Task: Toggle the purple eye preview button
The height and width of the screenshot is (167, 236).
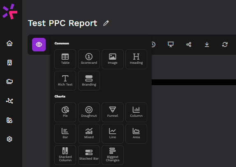Action: 39,44
